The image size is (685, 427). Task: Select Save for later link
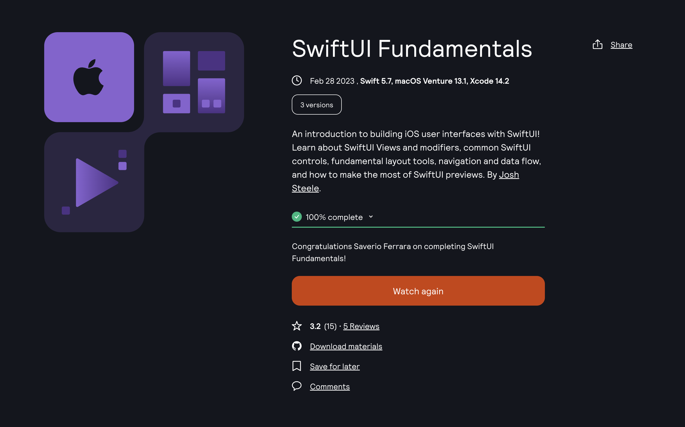coord(335,366)
